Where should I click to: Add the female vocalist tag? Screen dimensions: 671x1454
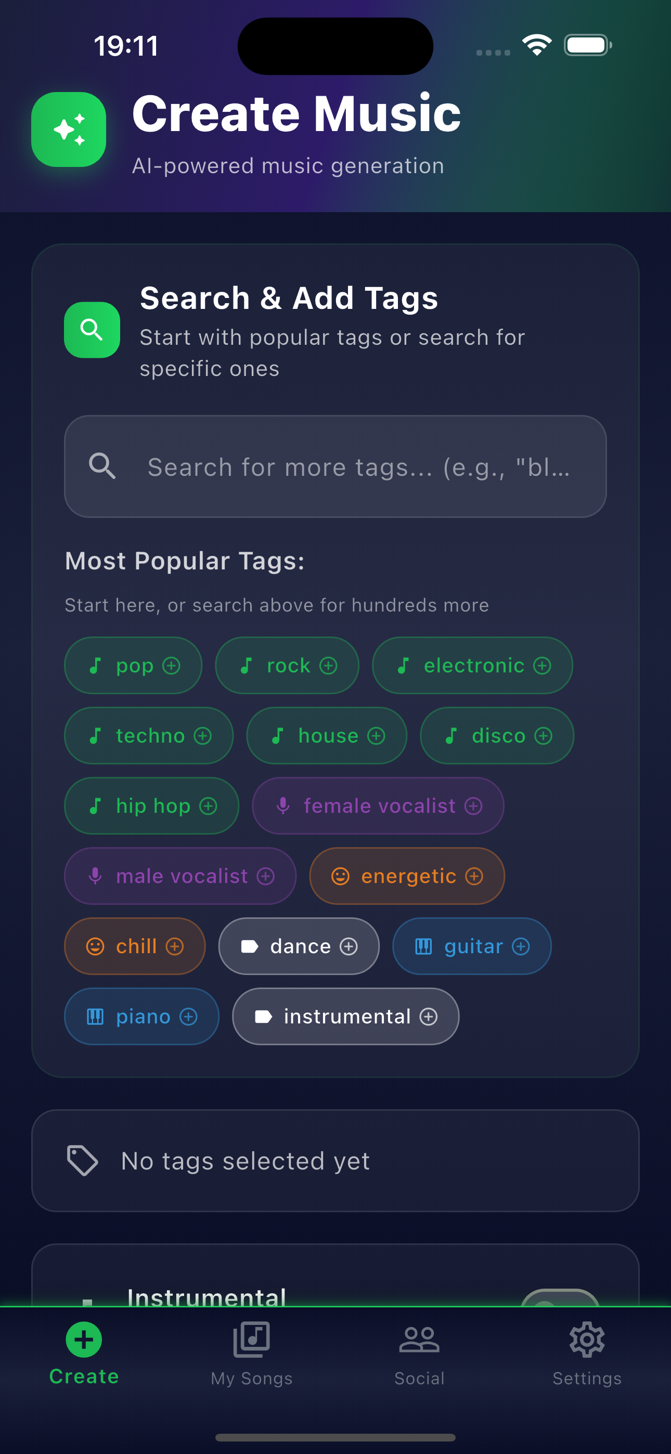378,806
